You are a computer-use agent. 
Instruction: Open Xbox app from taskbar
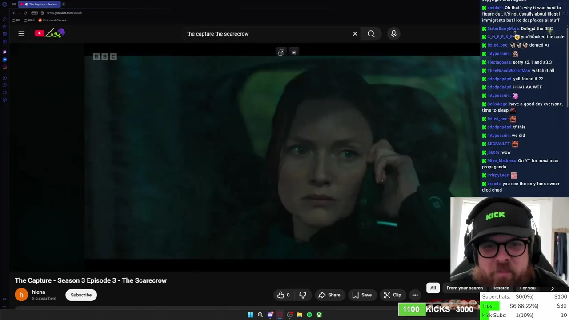tap(319, 315)
